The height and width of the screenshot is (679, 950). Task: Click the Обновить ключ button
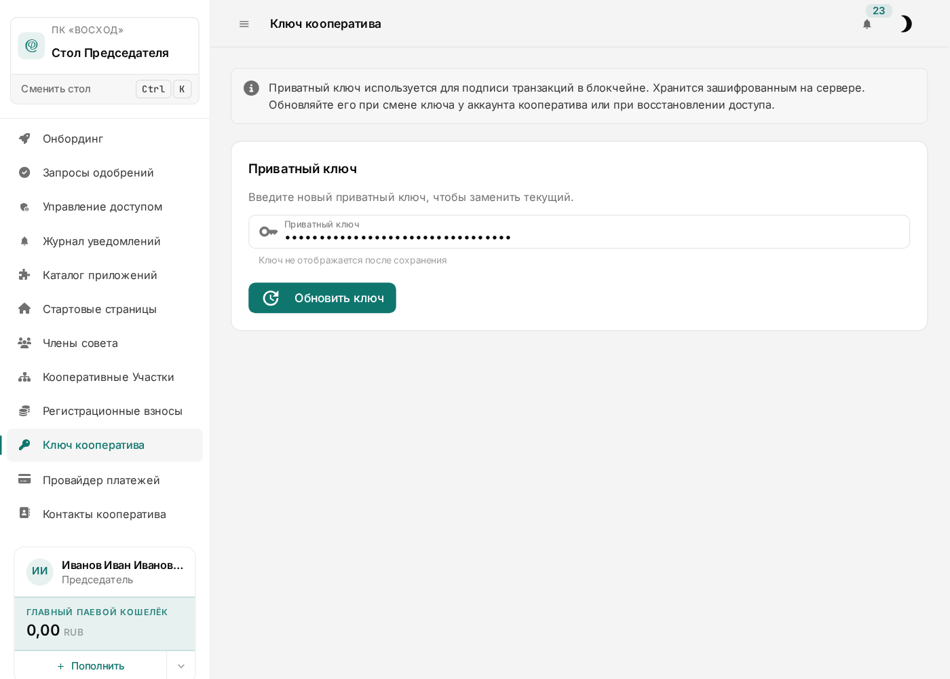coord(322,298)
